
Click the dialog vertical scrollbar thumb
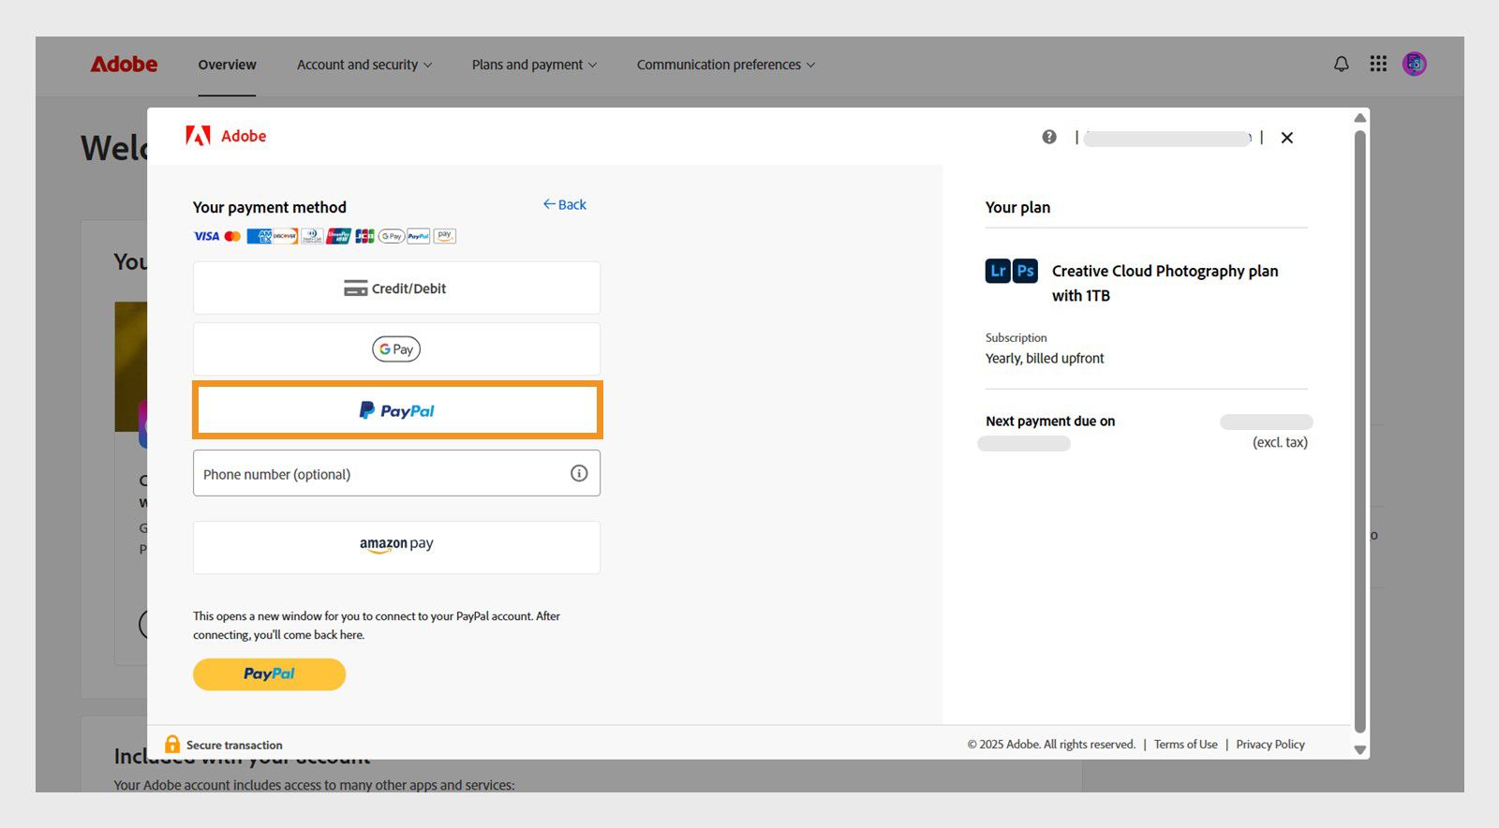tap(1360, 431)
